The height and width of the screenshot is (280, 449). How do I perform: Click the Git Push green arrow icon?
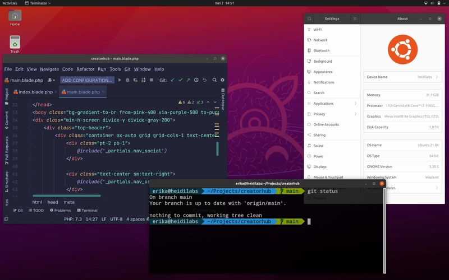coord(188,80)
